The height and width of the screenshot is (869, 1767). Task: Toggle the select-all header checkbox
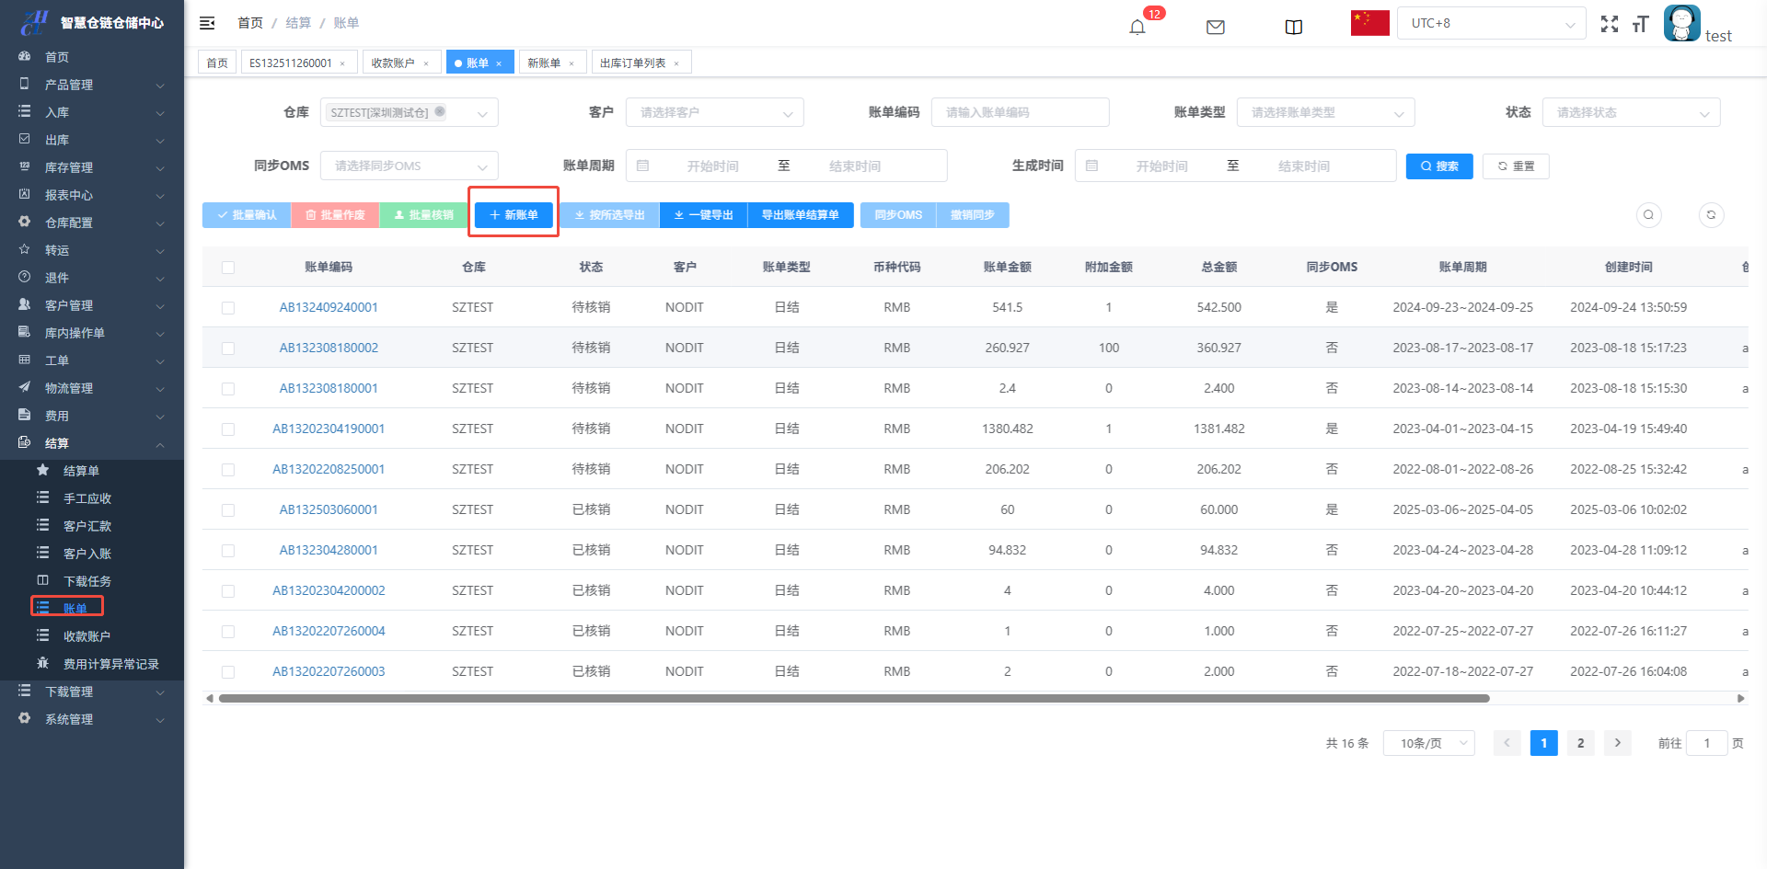coord(228,268)
